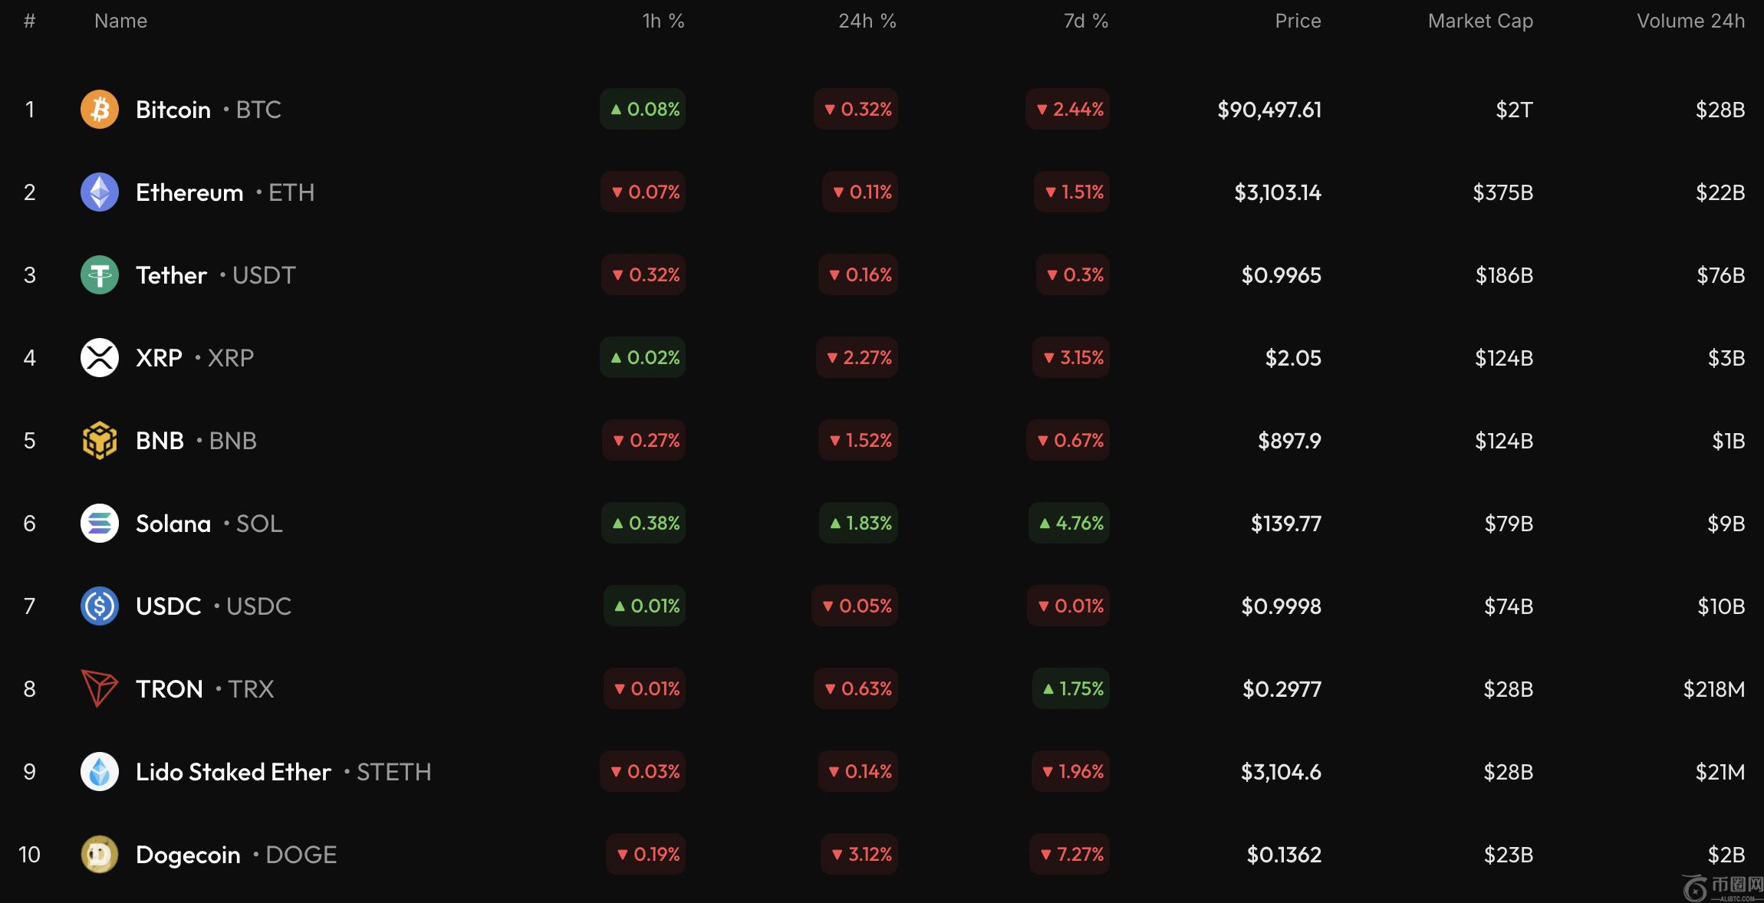This screenshot has height=903, width=1764.
Task: Sort by the 1h % column header
Action: click(663, 21)
